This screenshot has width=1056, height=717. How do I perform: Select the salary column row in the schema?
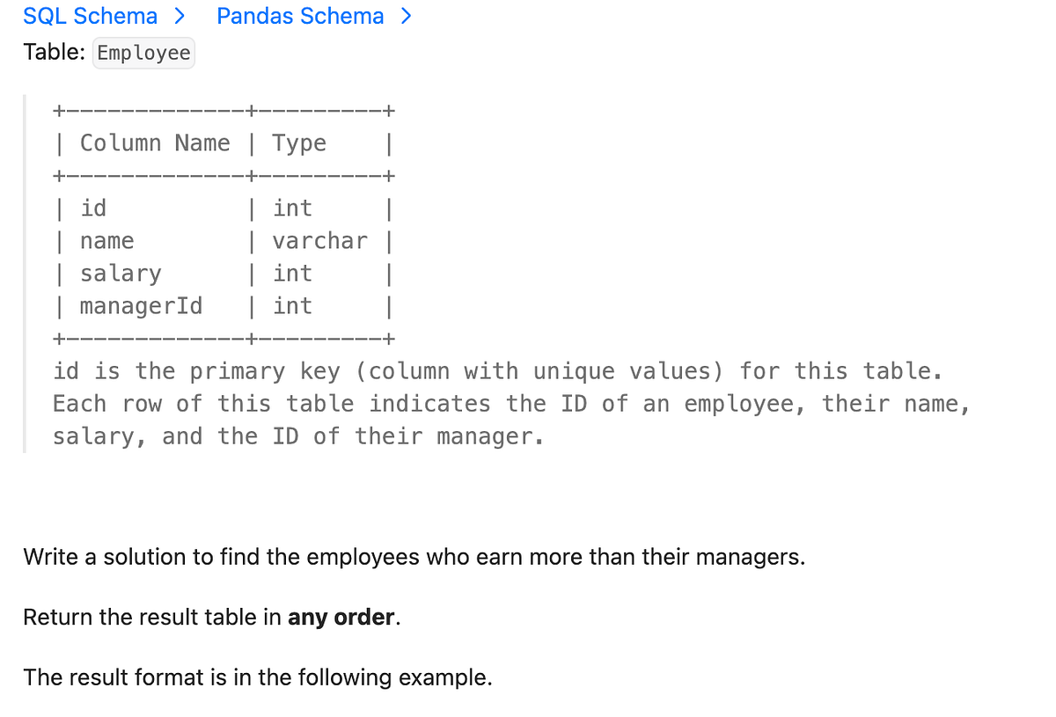point(121,274)
